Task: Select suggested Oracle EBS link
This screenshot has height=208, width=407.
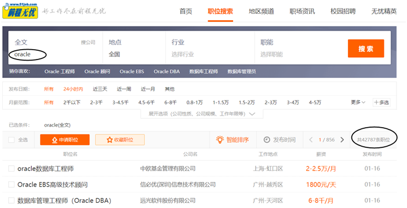Action: click(x=132, y=72)
